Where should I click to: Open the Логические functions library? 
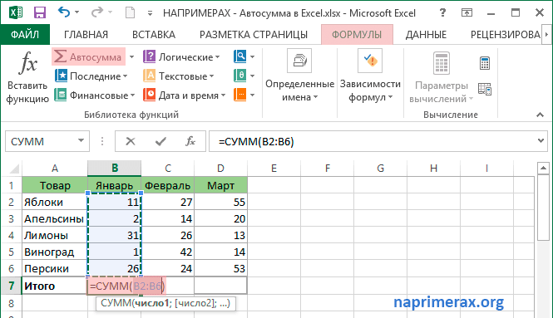point(181,56)
